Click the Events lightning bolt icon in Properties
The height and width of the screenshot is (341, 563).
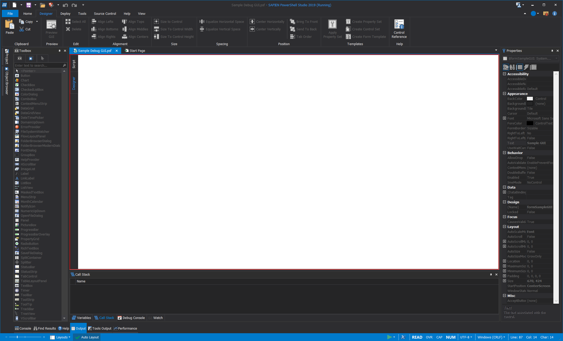coord(526,67)
